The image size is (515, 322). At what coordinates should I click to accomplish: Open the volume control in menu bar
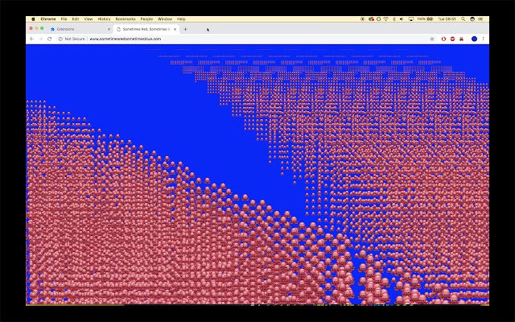click(x=402, y=19)
